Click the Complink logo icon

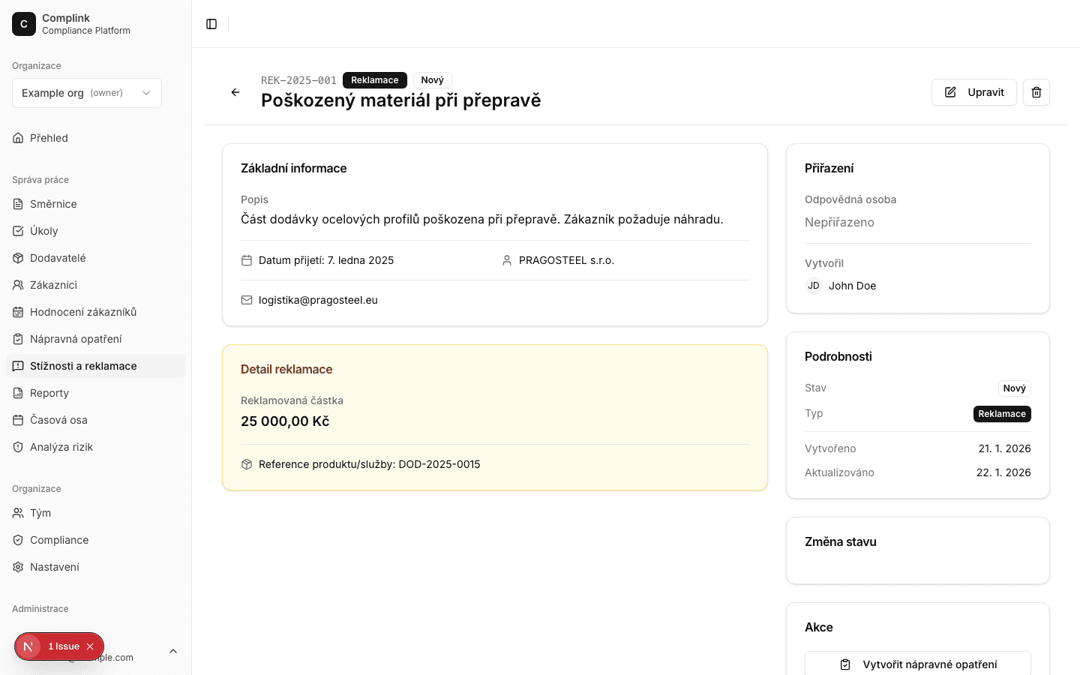[24, 24]
